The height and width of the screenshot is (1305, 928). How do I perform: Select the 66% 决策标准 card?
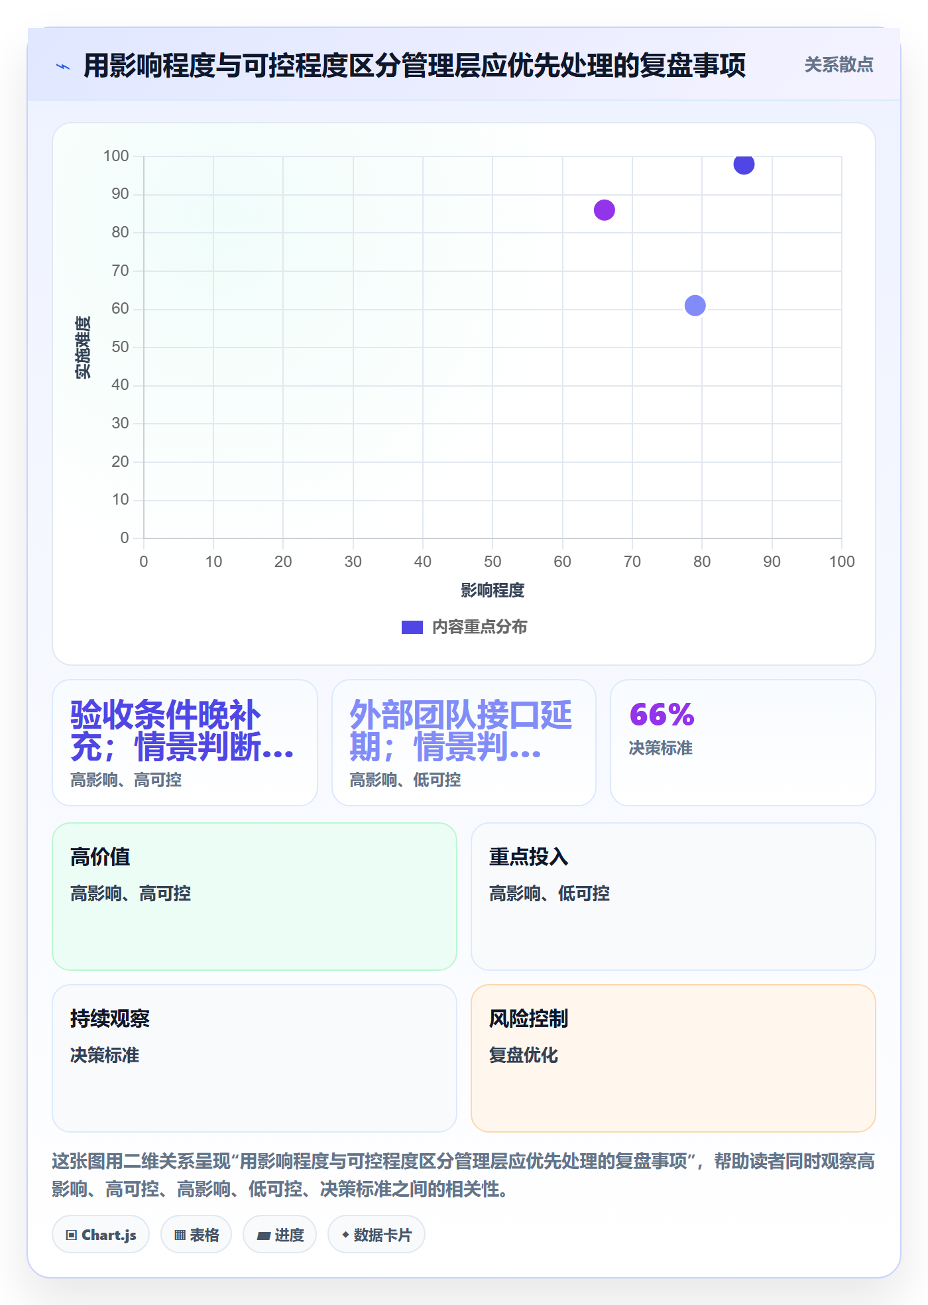pos(743,743)
